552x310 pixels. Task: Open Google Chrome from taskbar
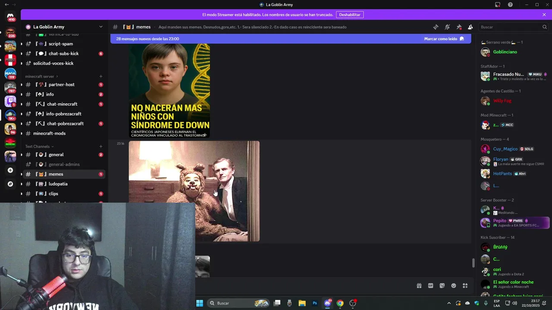pos(340,303)
